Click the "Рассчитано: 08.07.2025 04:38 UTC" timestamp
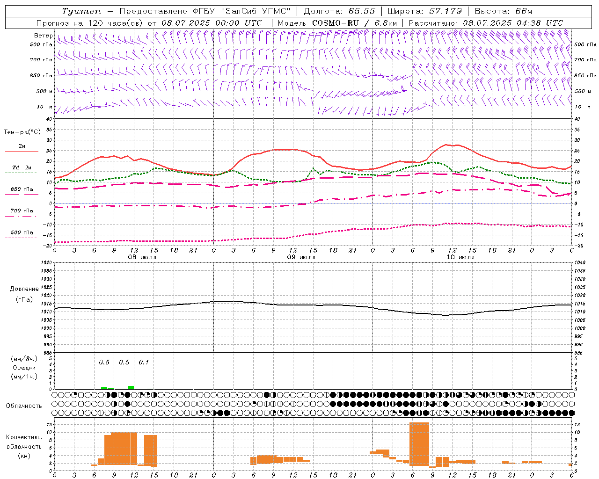599x479 pixels. pyautogui.click(x=486, y=23)
